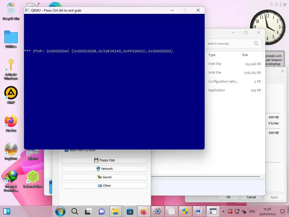289x217 pixels.
Task: Show hidden tray icons arrow
Action: [224, 211]
